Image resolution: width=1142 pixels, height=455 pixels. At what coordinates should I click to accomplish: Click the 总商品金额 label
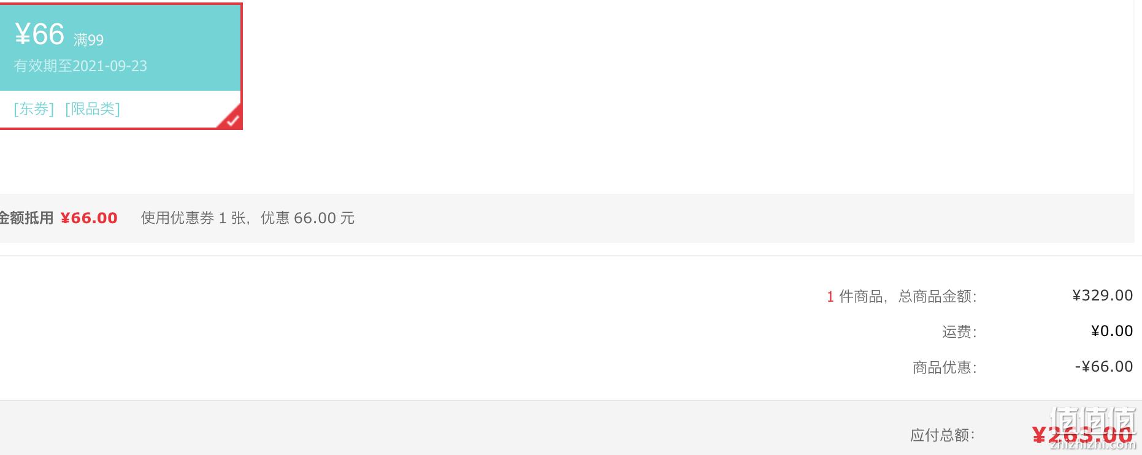938,297
